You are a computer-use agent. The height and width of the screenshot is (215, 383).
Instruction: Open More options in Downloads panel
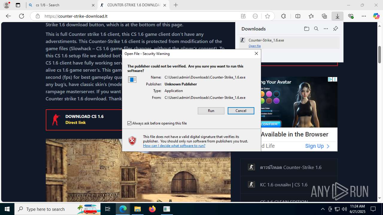[x=326, y=29]
